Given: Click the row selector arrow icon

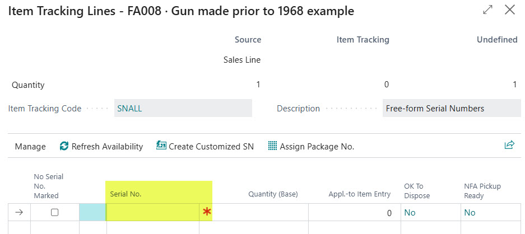Looking at the screenshot, I should click(19, 212).
